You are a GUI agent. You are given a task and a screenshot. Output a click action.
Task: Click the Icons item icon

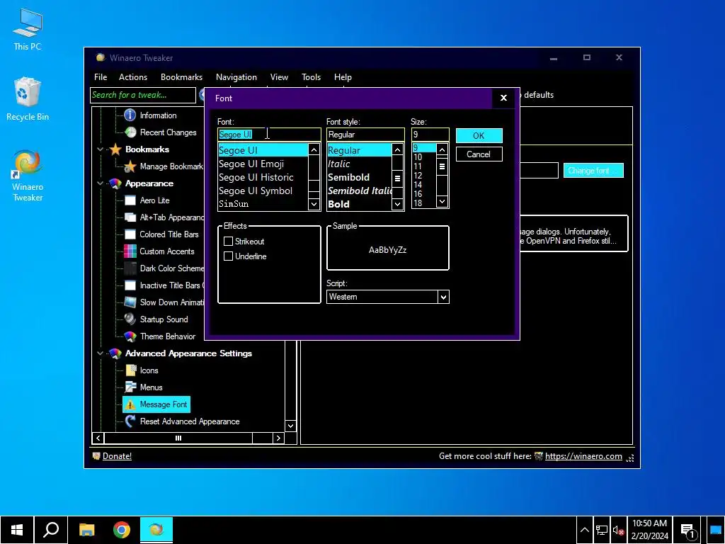point(131,370)
